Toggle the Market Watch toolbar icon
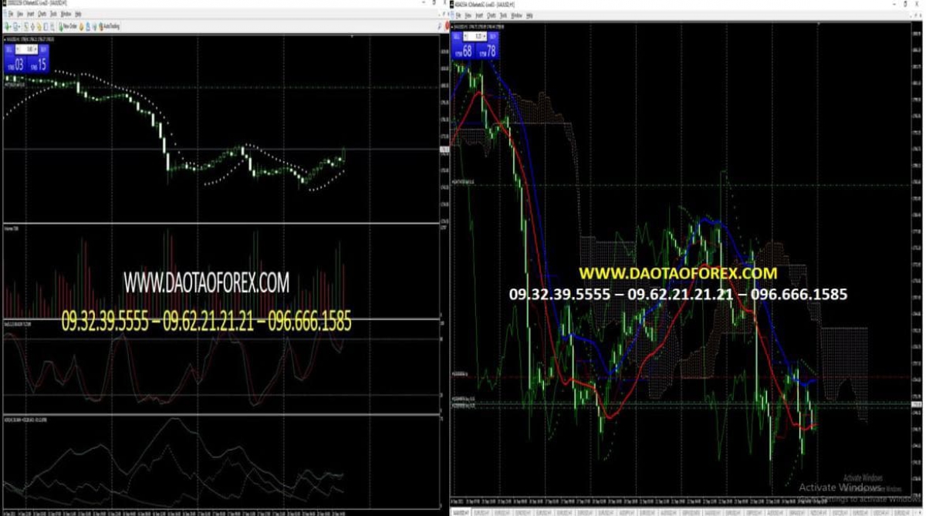This screenshot has width=926, height=516. point(25,26)
